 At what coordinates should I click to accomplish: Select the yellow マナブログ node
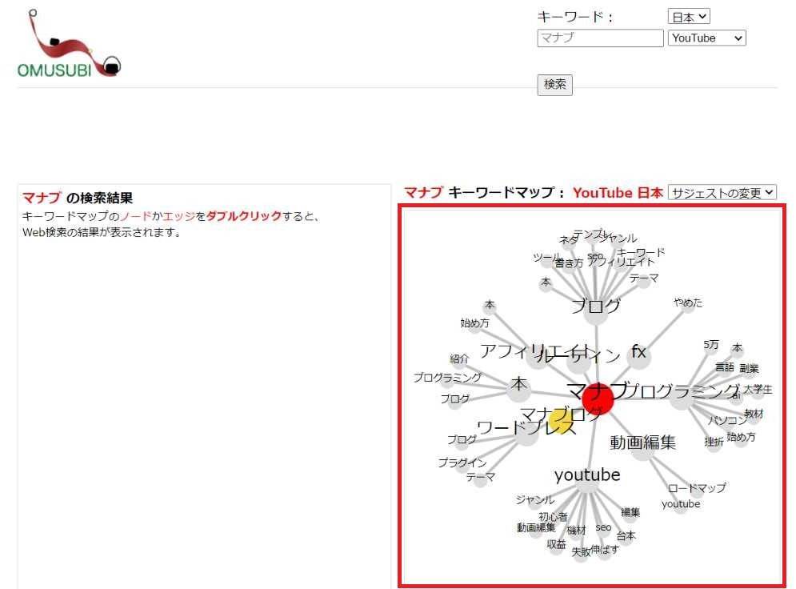pyautogui.click(x=562, y=423)
